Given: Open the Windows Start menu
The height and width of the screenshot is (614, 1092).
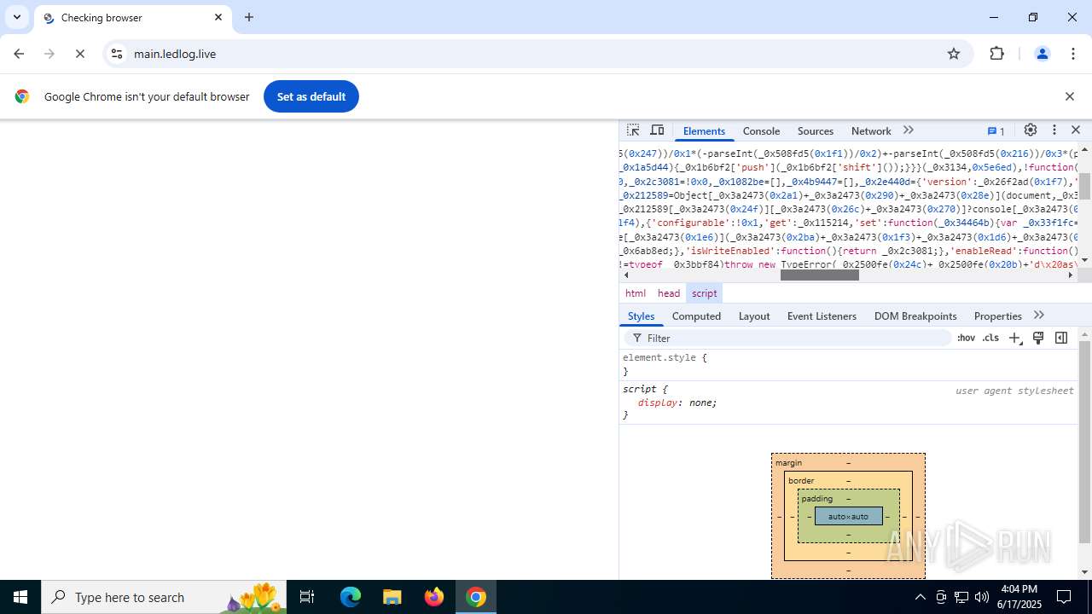Looking at the screenshot, I should 20,597.
